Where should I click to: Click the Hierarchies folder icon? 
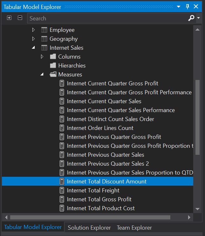coord(53,66)
